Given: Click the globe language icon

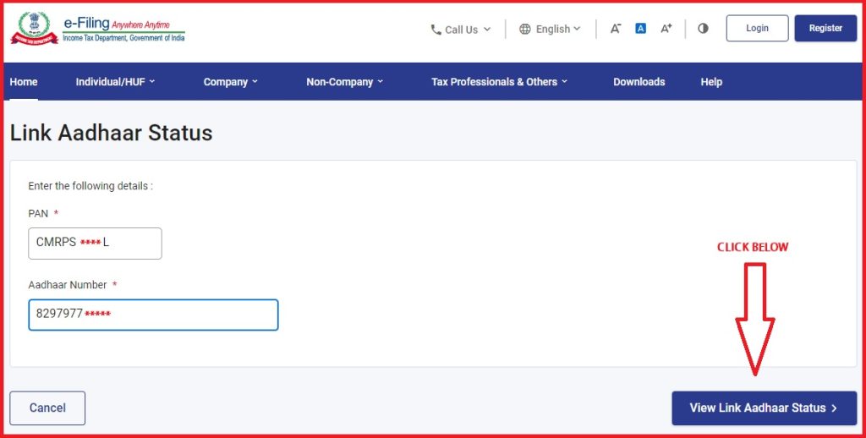Looking at the screenshot, I should click(524, 29).
